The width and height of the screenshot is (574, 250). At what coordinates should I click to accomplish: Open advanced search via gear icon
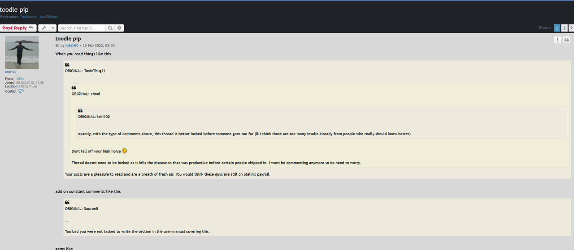click(119, 28)
